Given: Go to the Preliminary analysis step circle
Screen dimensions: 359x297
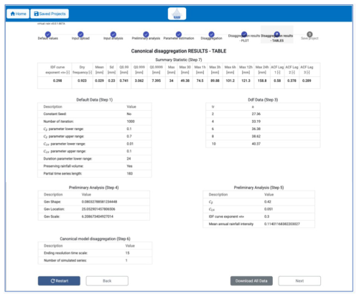Looking at the screenshot, I should pyautogui.click(x=146, y=35).
